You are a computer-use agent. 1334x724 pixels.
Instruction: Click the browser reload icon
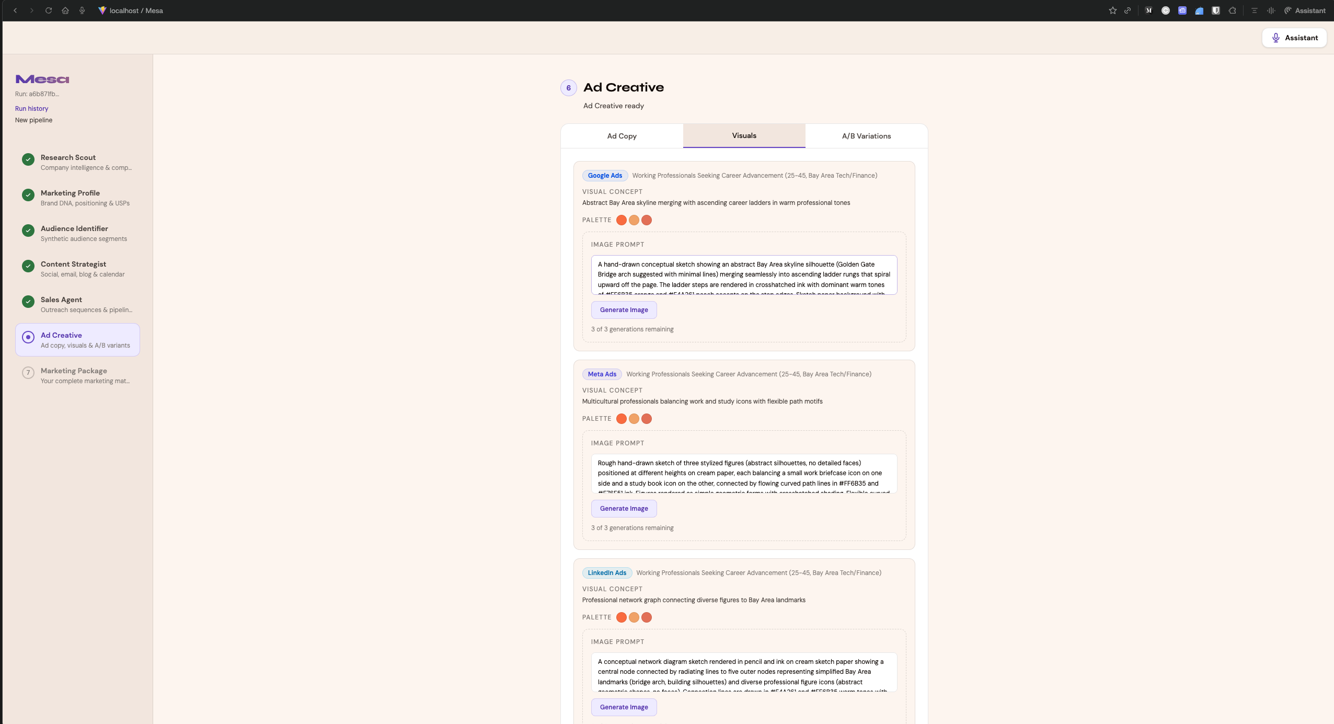coord(49,10)
